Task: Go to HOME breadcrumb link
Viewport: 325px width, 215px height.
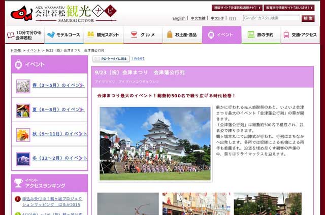Action: pyautogui.click(x=16, y=50)
